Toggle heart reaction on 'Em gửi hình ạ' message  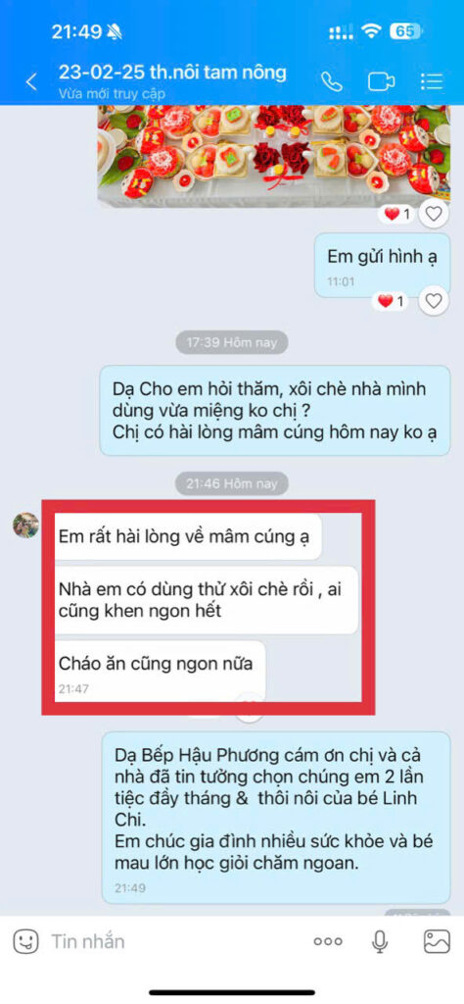click(x=434, y=300)
